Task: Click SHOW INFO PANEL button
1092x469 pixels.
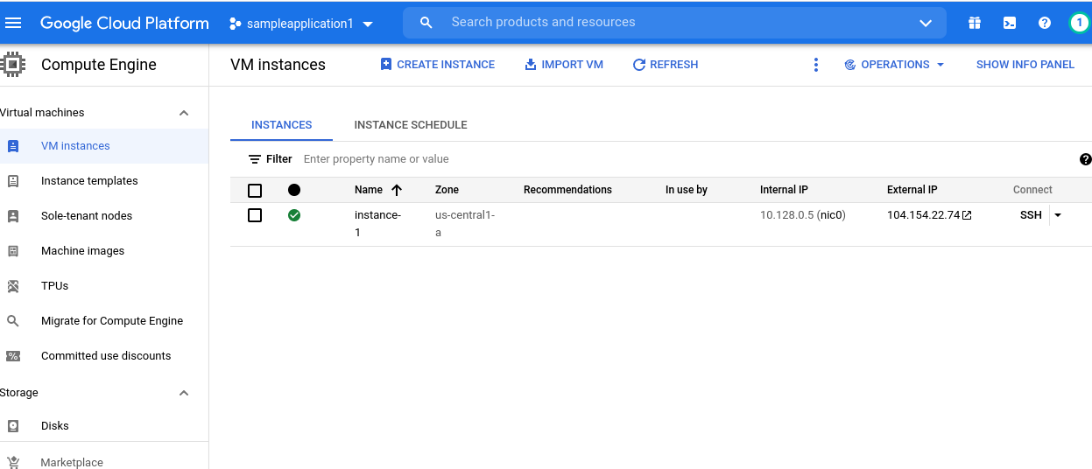Action: tap(1025, 65)
